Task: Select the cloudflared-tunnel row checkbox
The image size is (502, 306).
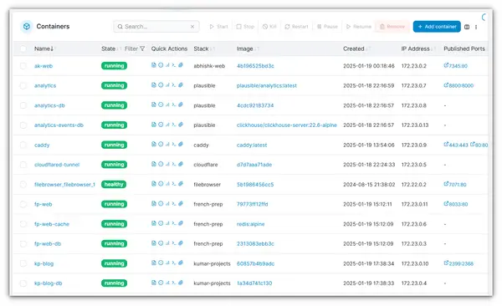Action: coord(23,165)
